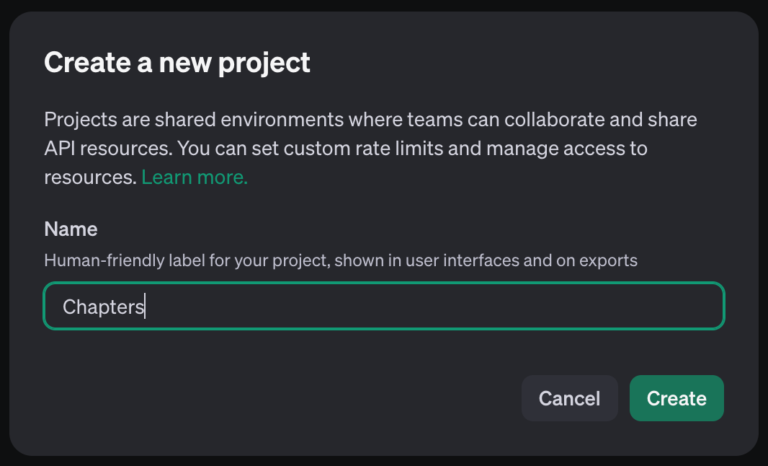Click the green-outlined name text box
Image resolution: width=768 pixels, height=466 pixels.
pyautogui.click(x=384, y=307)
